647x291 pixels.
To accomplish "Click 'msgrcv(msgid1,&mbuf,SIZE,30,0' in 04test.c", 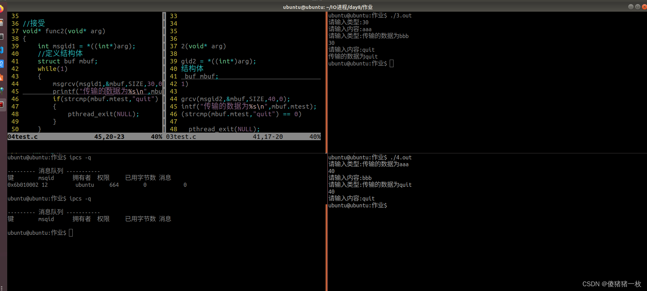I will click(x=107, y=84).
